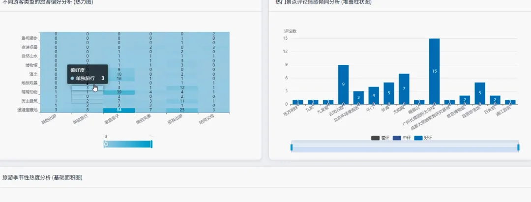
Task: Click the 情侣夫妻 cell showing 7 in bottom row
Action: [x=151, y=110]
